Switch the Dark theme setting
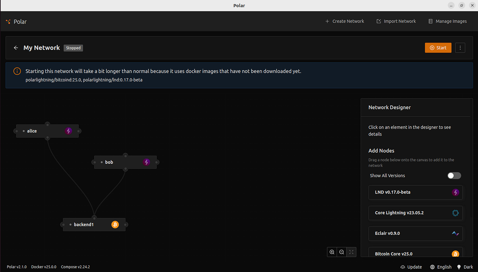The width and height of the screenshot is (478, 272). 465,267
